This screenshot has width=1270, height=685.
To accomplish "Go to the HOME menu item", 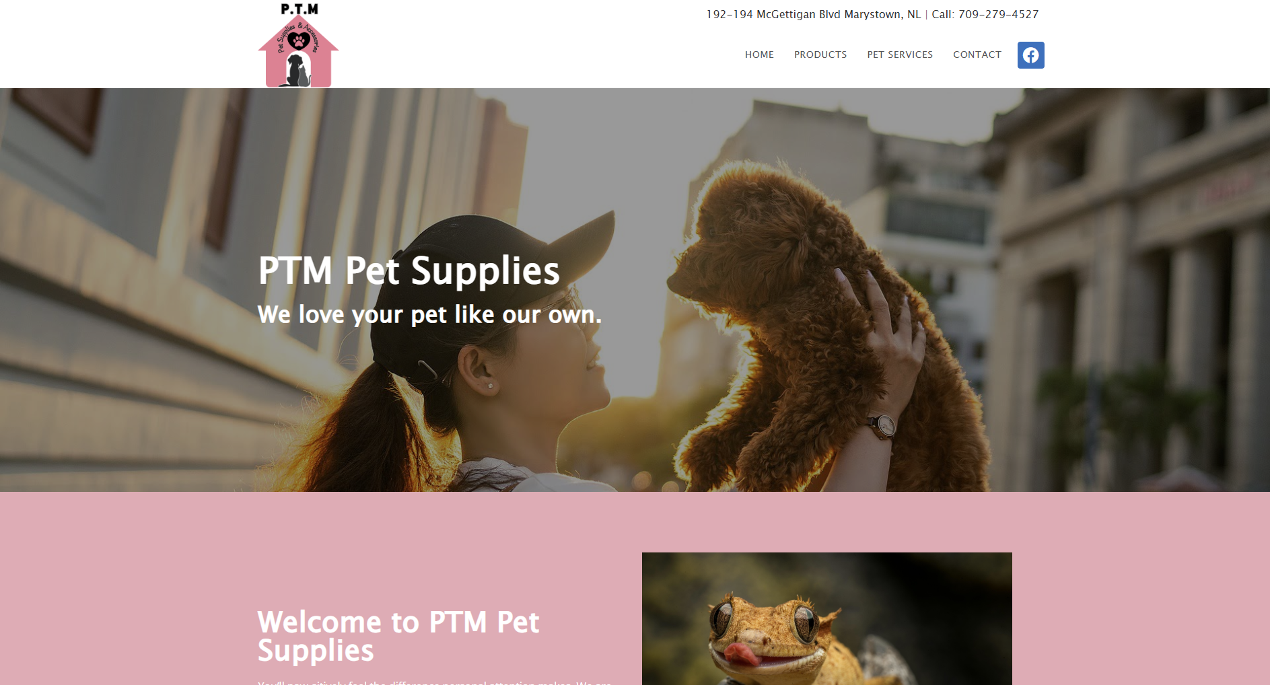I will point(759,55).
